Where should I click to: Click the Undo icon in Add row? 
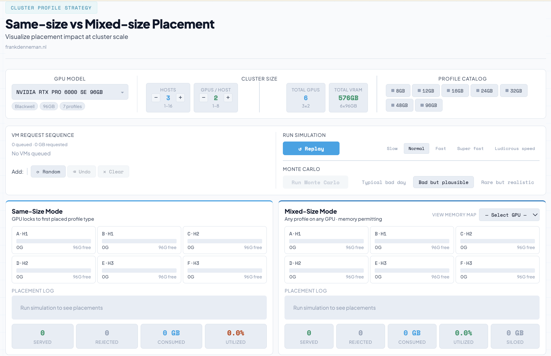(74, 171)
